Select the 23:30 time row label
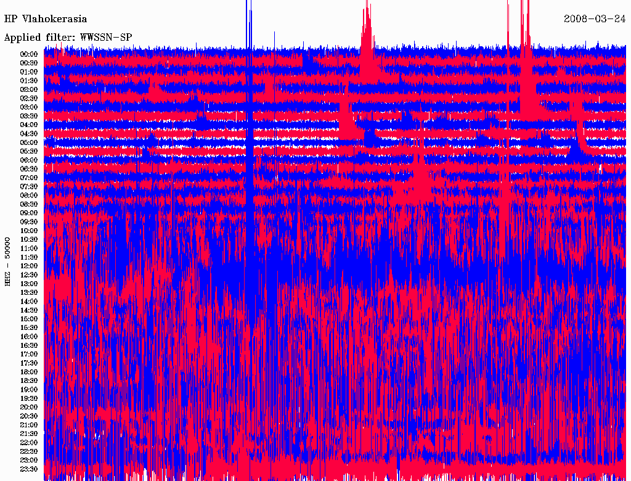 click(29, 469)
